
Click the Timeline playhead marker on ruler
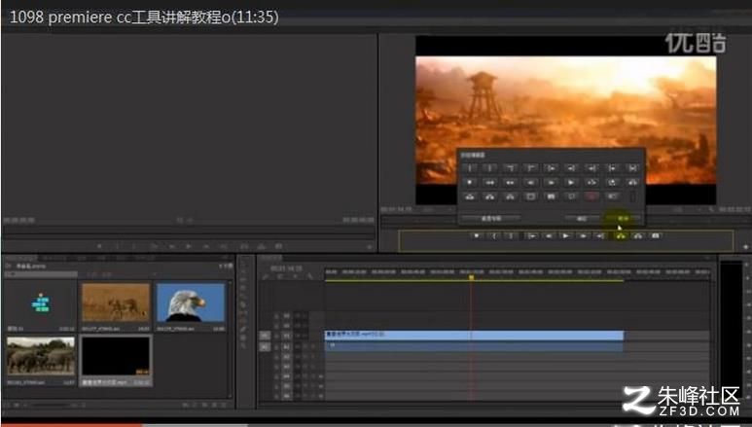pyautogui.click(x=472, y=277)
